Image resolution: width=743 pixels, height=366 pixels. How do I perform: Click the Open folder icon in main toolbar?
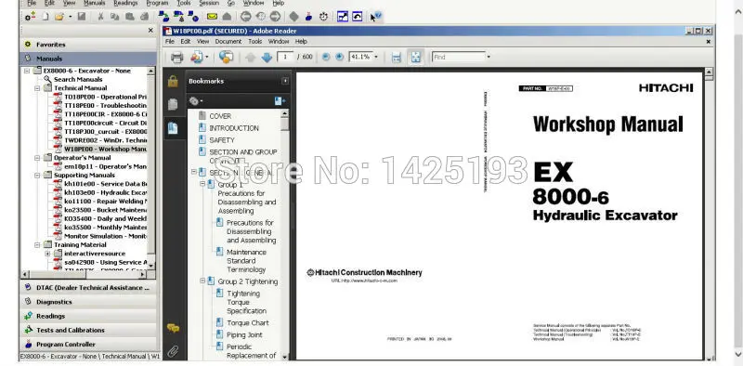tap(59, 17)
